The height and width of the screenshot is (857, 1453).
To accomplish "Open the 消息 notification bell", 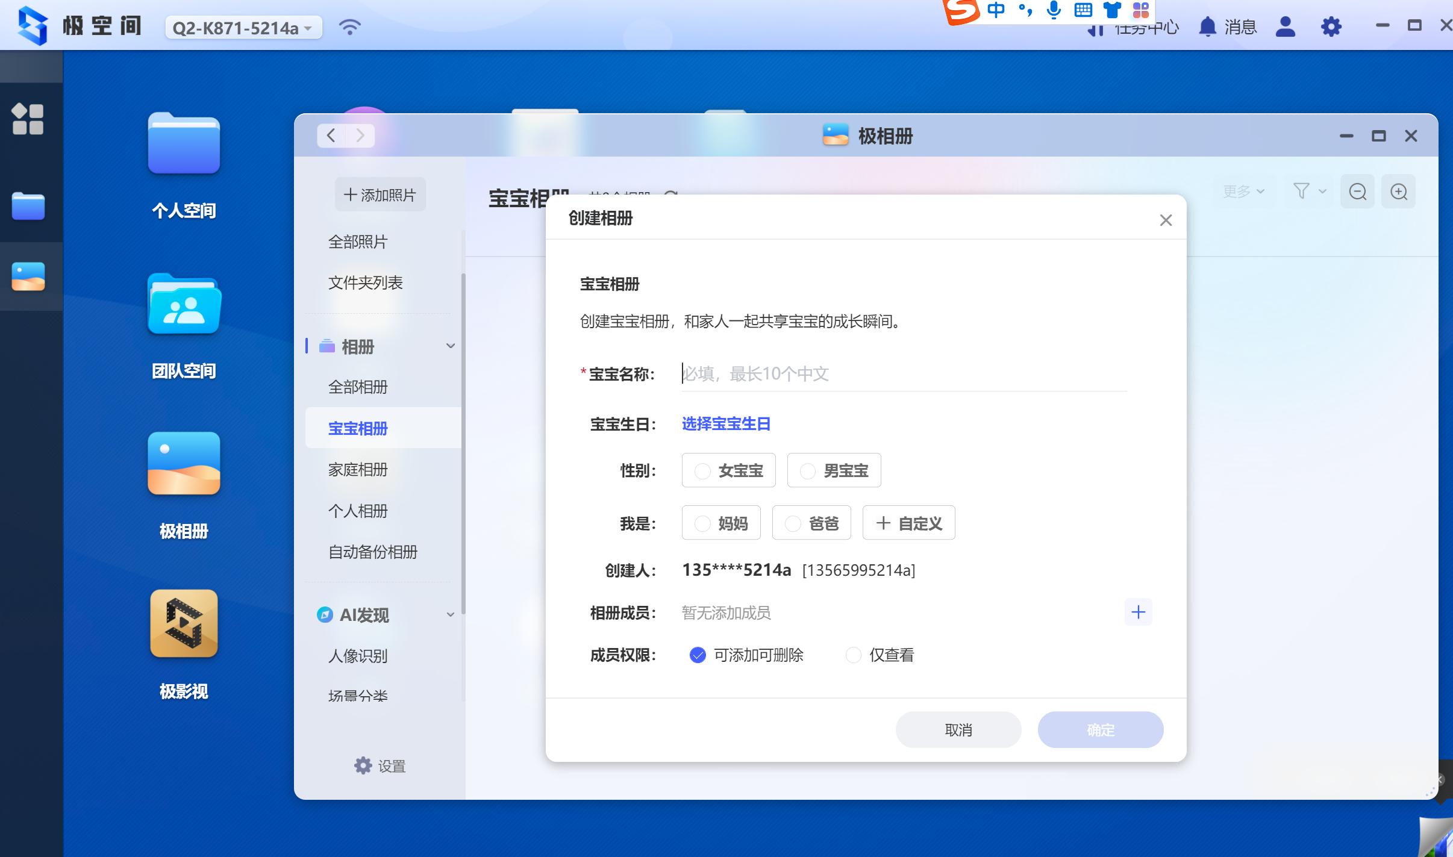I will pyautogui.click(x=1207, y=26).
